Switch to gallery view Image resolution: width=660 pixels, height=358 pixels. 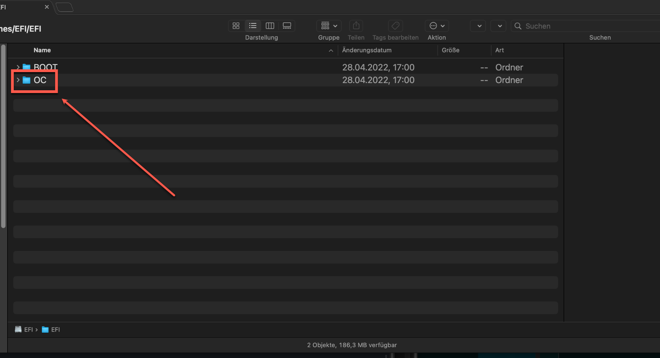pos(287,26)
